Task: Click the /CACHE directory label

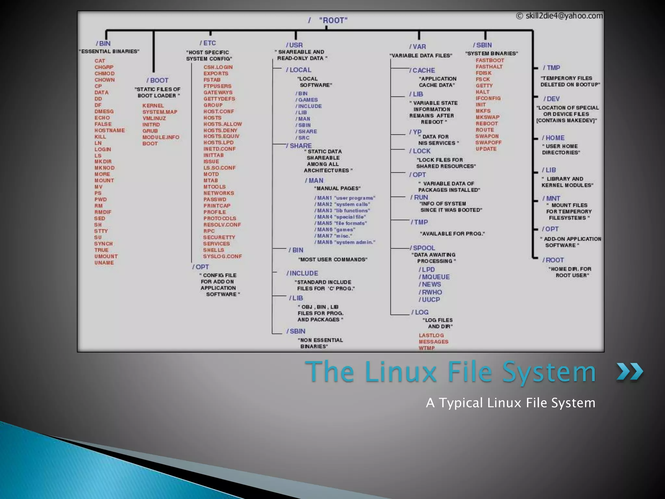Action: [x=422, y=70]
